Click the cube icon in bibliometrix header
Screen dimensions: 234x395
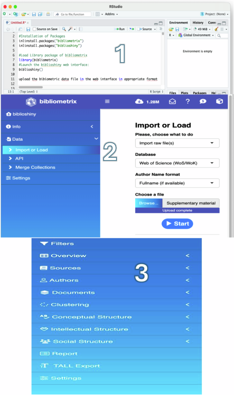tap(219, 101)
